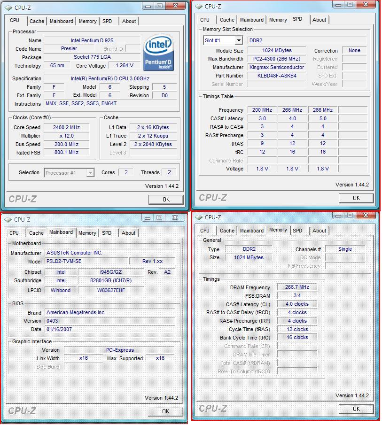The height and width of the screenshot is (425, 382).
Task: Click the CPU-Z title icon of the SPD window
Action: click(199, 7)
